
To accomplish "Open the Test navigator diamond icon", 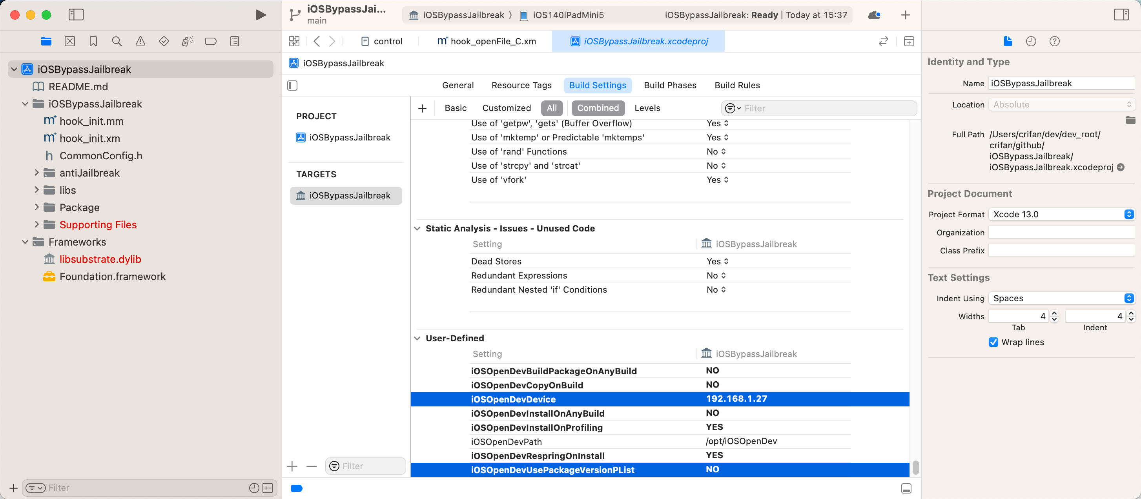I will tap(164, 41).
